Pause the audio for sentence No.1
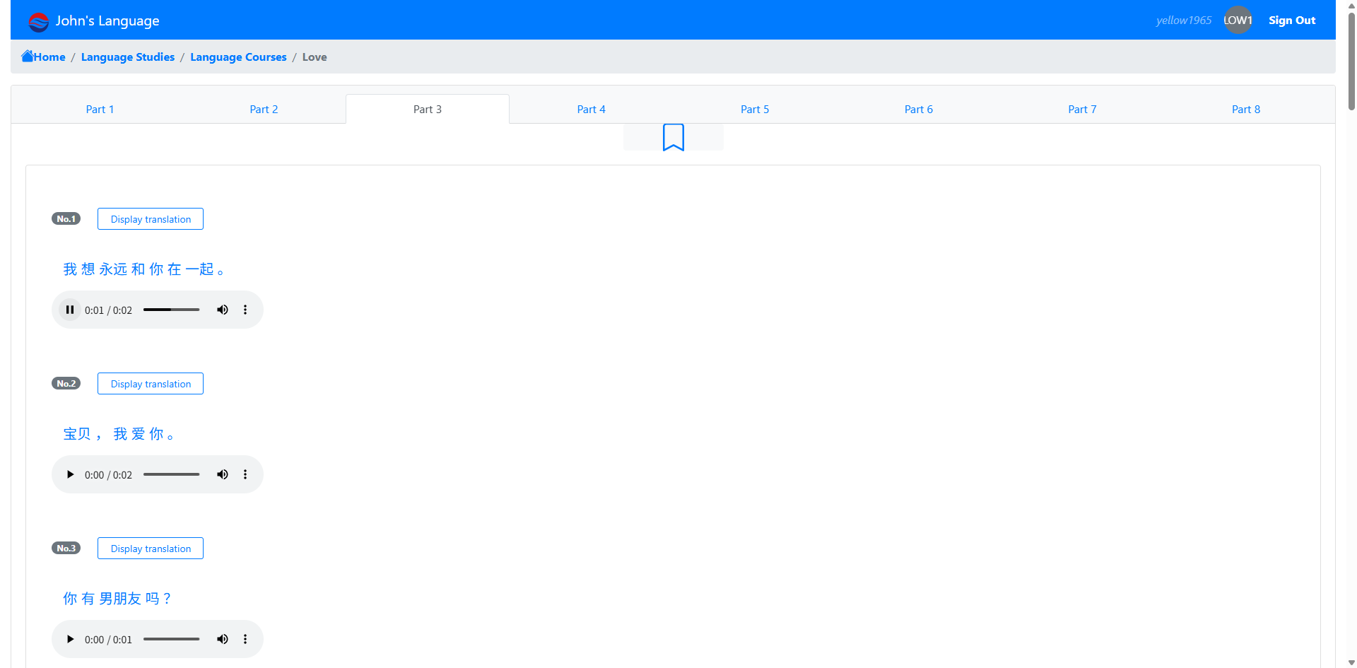This screenshot has height=668, width=1357. (x=70, y=310)
